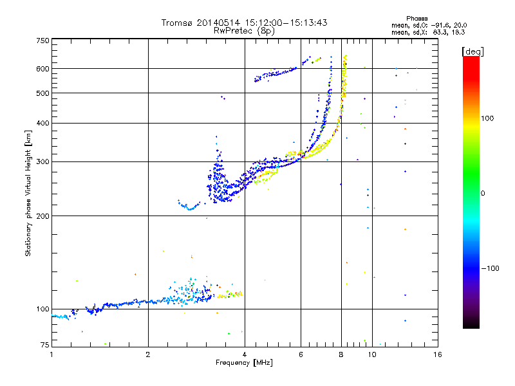
Task: Click the 'RwPretec (8p)' subtitle
Action: pos(244,31)
